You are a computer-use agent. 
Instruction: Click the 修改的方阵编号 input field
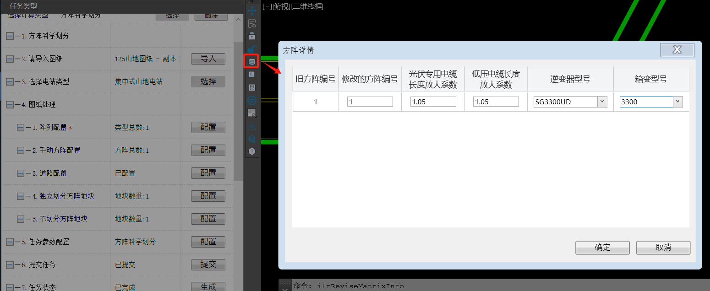tap(370, 102)
